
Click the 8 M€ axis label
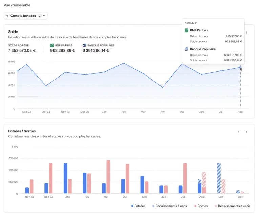pos(12,62)
